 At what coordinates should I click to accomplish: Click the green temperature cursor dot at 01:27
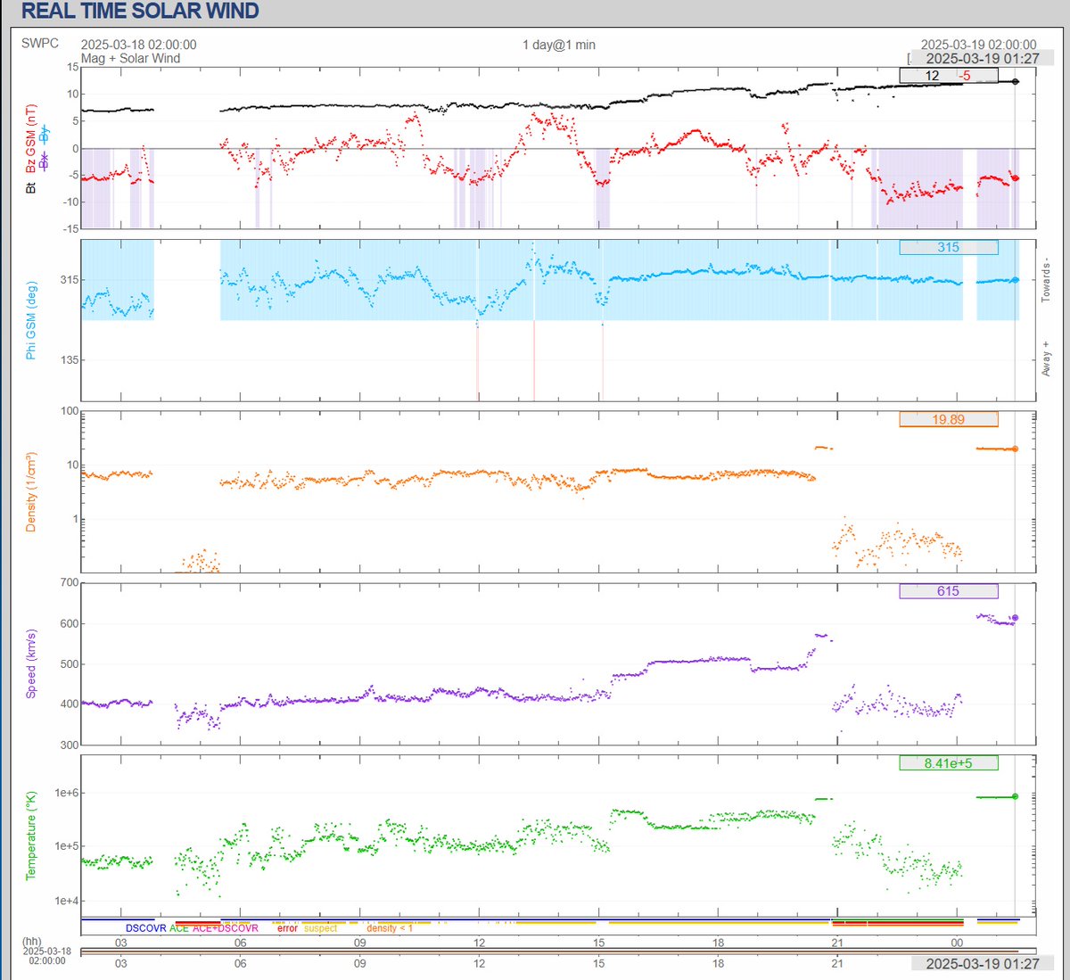[1015, 796]
